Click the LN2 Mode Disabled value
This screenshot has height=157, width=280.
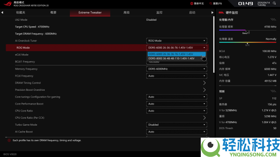151,20
